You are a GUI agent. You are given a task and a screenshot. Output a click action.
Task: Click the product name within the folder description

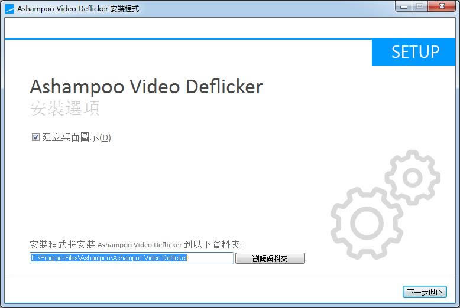click(x=140, y=245)
